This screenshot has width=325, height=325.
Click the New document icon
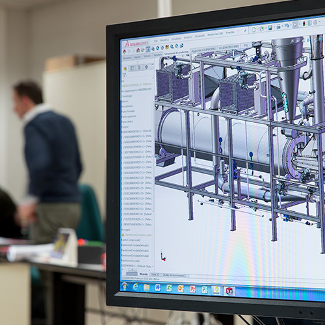coord(253,30)
